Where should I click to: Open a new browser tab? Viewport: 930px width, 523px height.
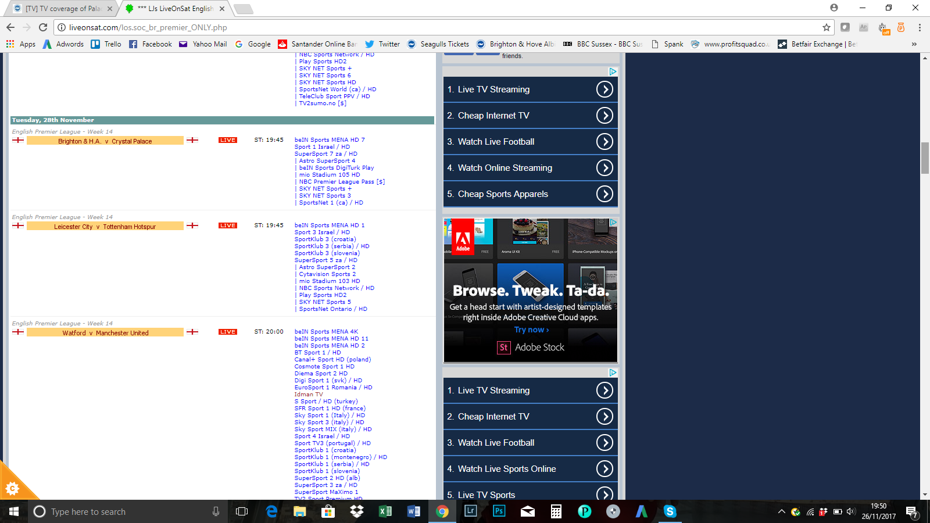coord(244,9)
